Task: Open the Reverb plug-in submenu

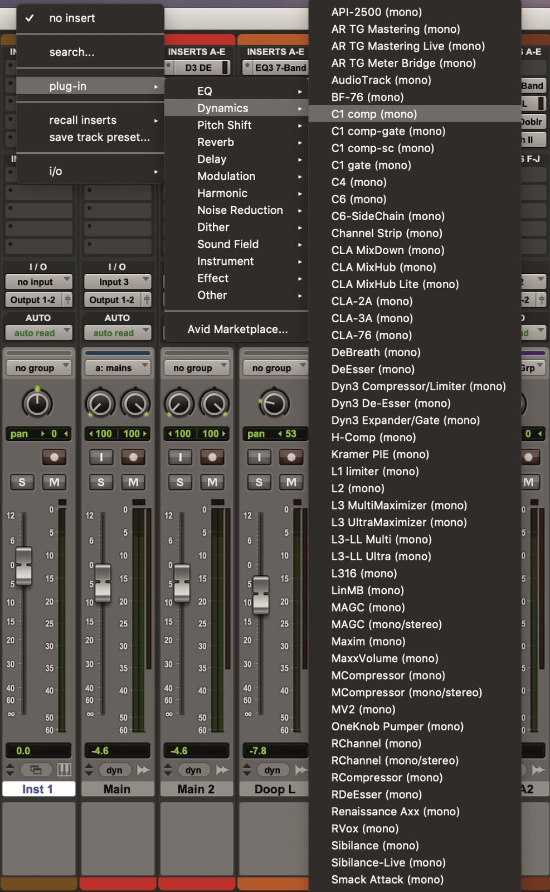Action: pos(216,142)
